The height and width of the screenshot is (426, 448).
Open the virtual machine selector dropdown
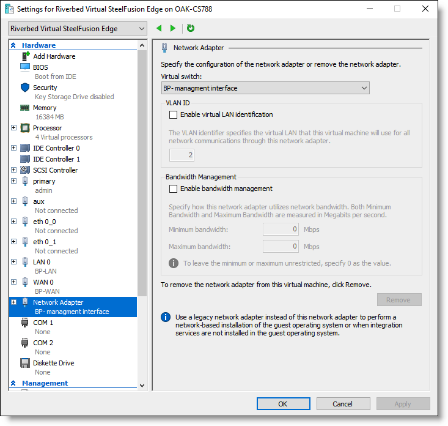tap(78, 29)
